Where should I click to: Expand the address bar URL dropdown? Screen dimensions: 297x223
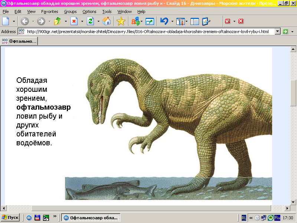point(277,32)
